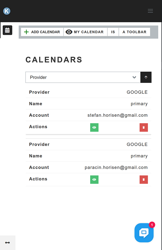The height and width of the screenshot is (250, 162).
Task: Click the stefan.horisen@gmail.com account text
Action: [117, 115]
